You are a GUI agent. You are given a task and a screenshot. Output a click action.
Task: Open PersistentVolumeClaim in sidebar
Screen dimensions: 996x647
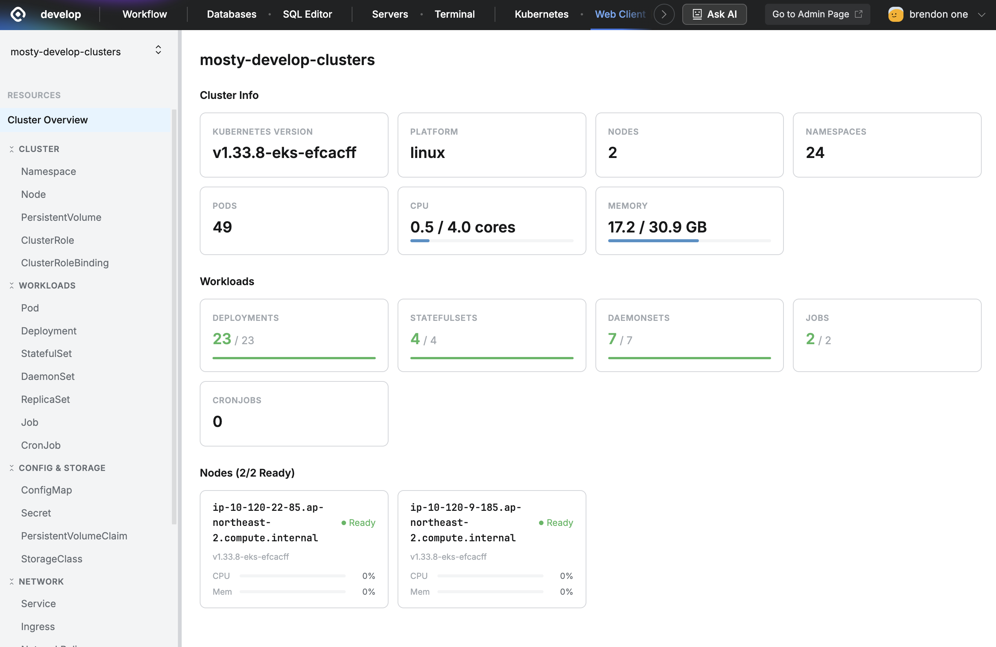pos(74,536)
